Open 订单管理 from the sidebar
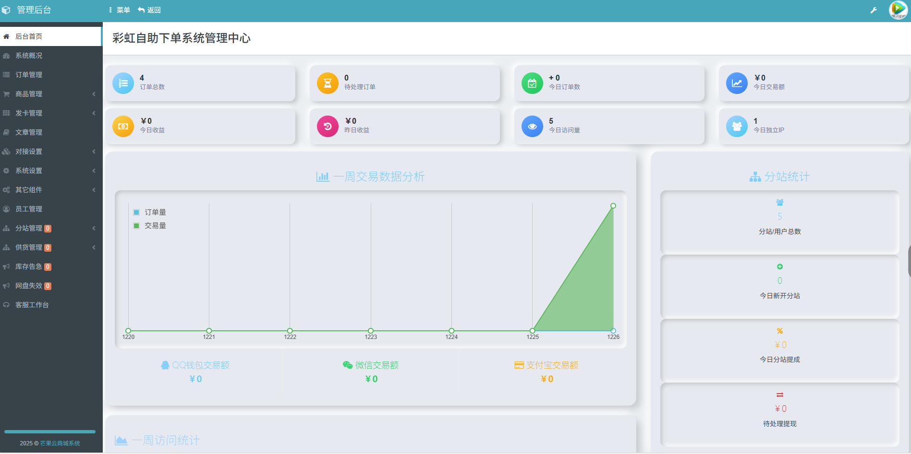Screen dimensions: 911x454 tap(30, 75)
